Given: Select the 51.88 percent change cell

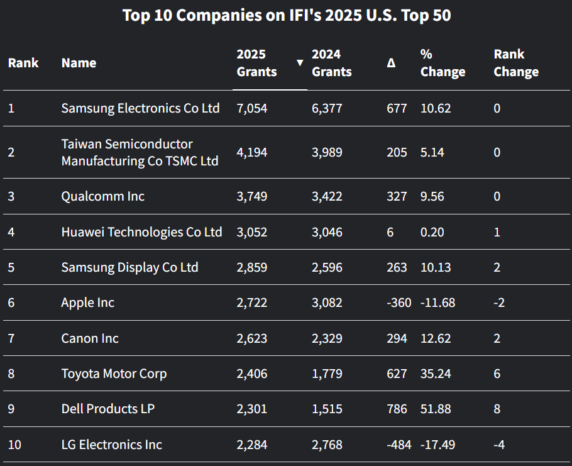Looking at the screenshot, I should click(436, 409).
